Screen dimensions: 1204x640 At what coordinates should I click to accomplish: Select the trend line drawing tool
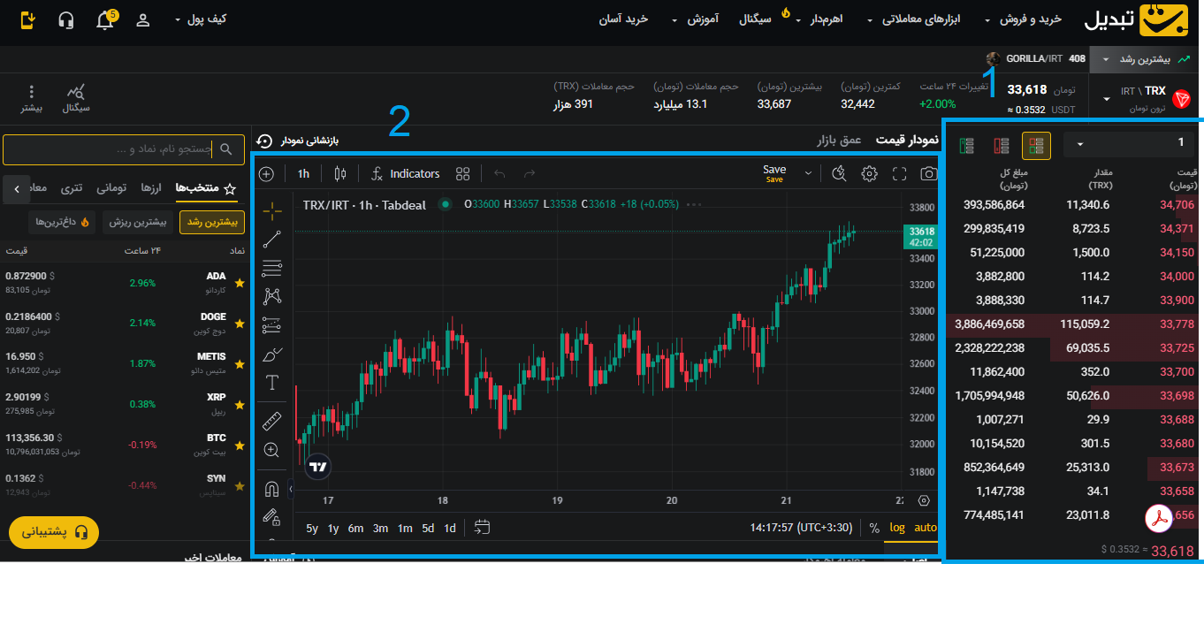click(271, 239)
